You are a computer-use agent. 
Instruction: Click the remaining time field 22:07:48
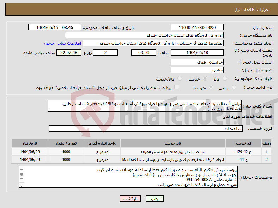(69, 53)
